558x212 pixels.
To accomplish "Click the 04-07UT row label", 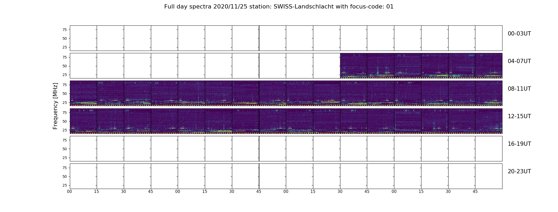I will click(x=519, y=61).
